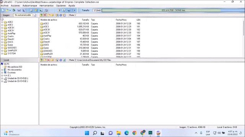The width and height of the screenshot is (245, 137).
Task: Click the local Ruta path field
Action: point(159,60)
